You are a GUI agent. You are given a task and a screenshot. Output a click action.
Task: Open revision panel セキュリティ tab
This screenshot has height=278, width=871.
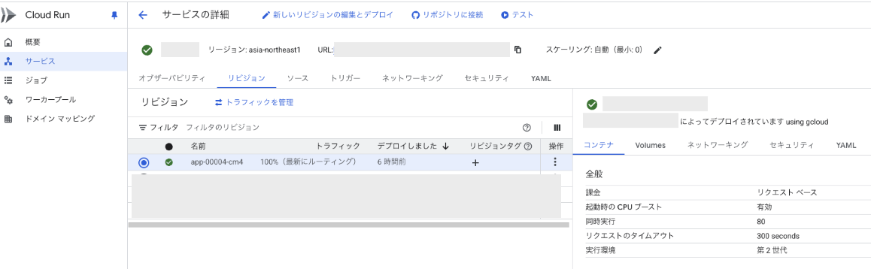pyautogui.click(x=792, y=145)
